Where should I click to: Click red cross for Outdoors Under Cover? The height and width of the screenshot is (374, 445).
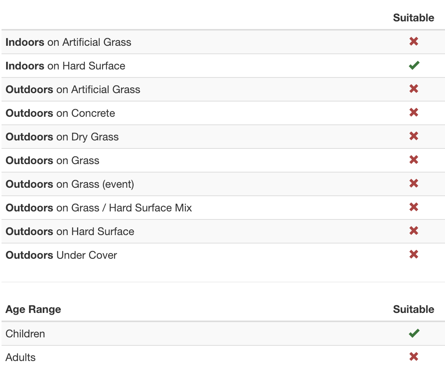(414, 255)
